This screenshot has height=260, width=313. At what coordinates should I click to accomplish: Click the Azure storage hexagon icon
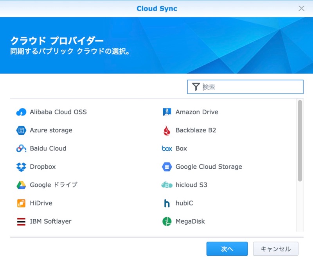point(21,130)
